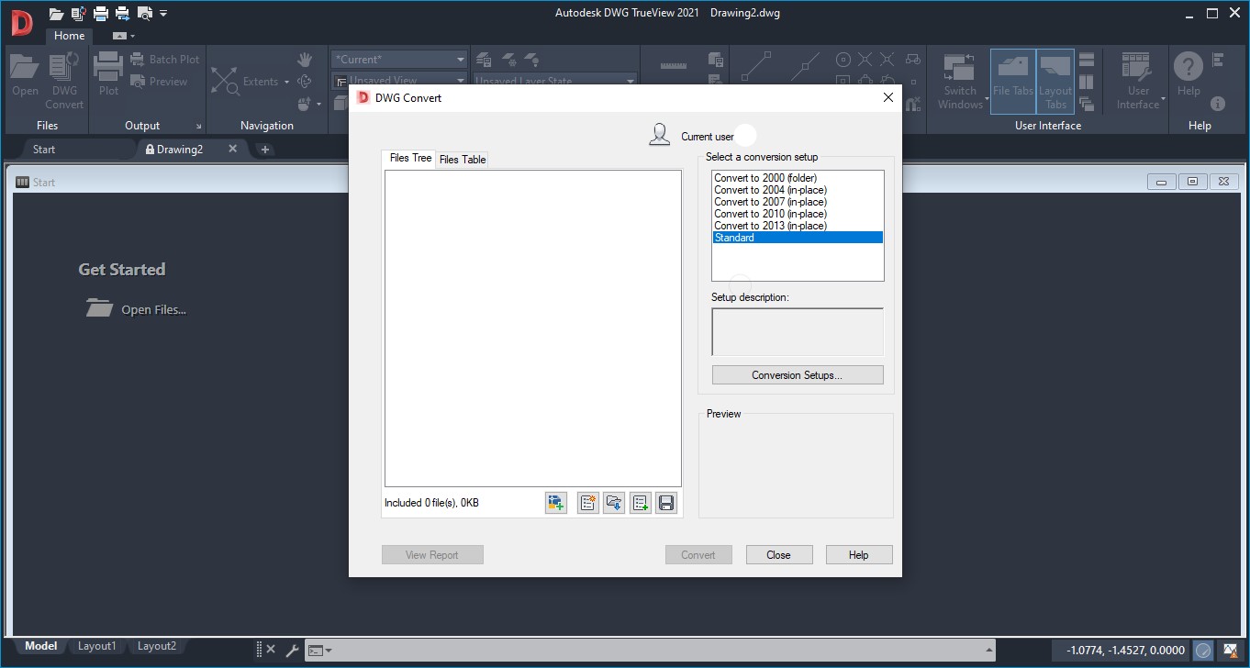Click the Plot Preview icon in quick access toolbar
The image size is (1250, 668).
coord(144,14)
